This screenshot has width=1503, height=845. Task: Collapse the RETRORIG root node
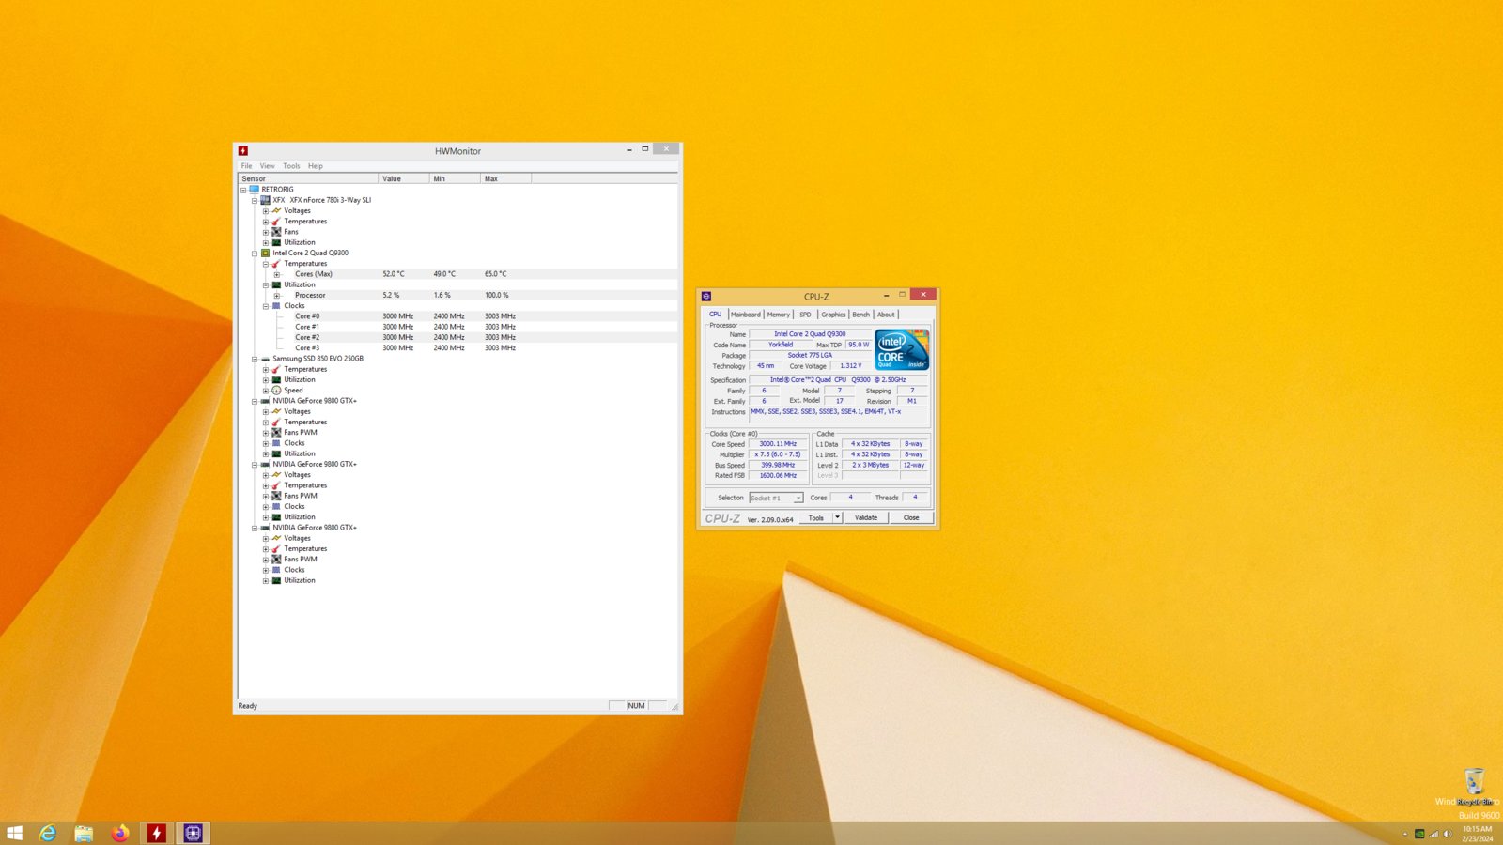click(x=243, y=190)
